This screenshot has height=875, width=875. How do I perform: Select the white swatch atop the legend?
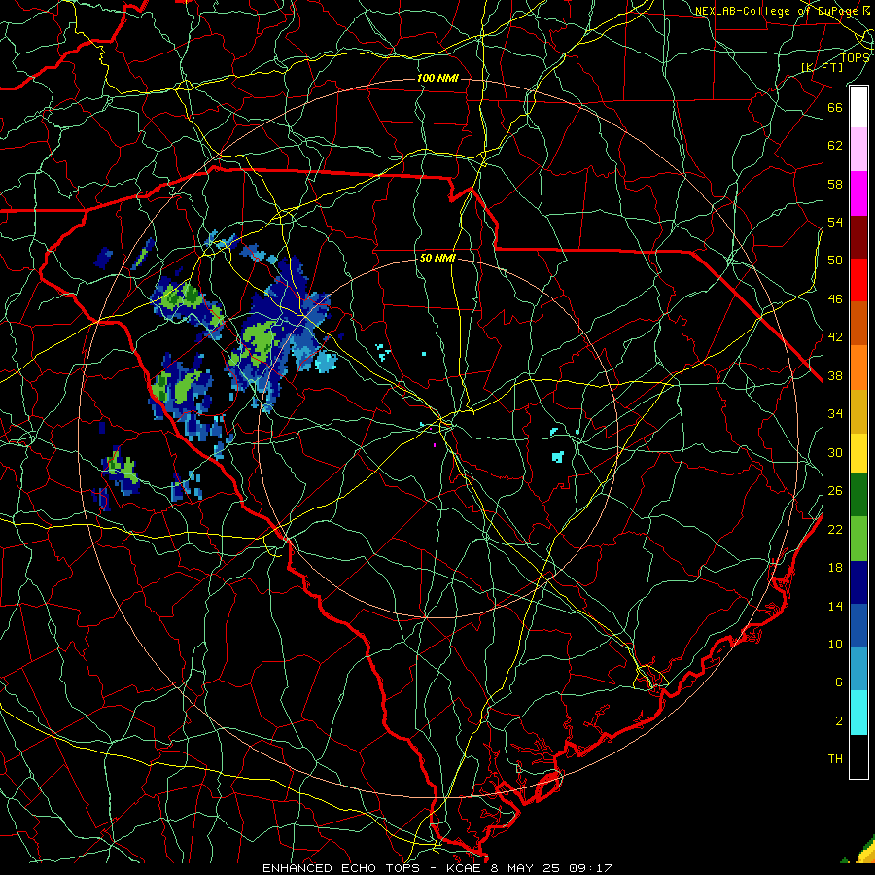[x=858, y=107]
